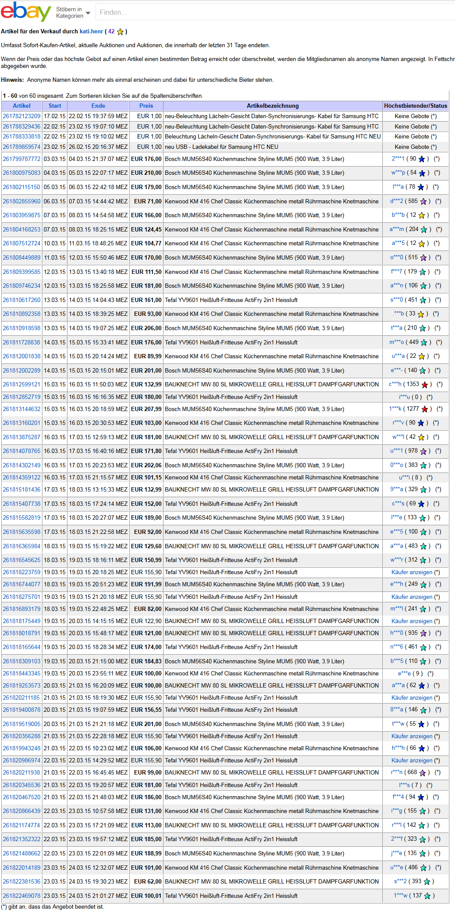Click the turquoise star next to score 179
The height and width of the screenshot is (916, 455).
[x=423, y=272]
